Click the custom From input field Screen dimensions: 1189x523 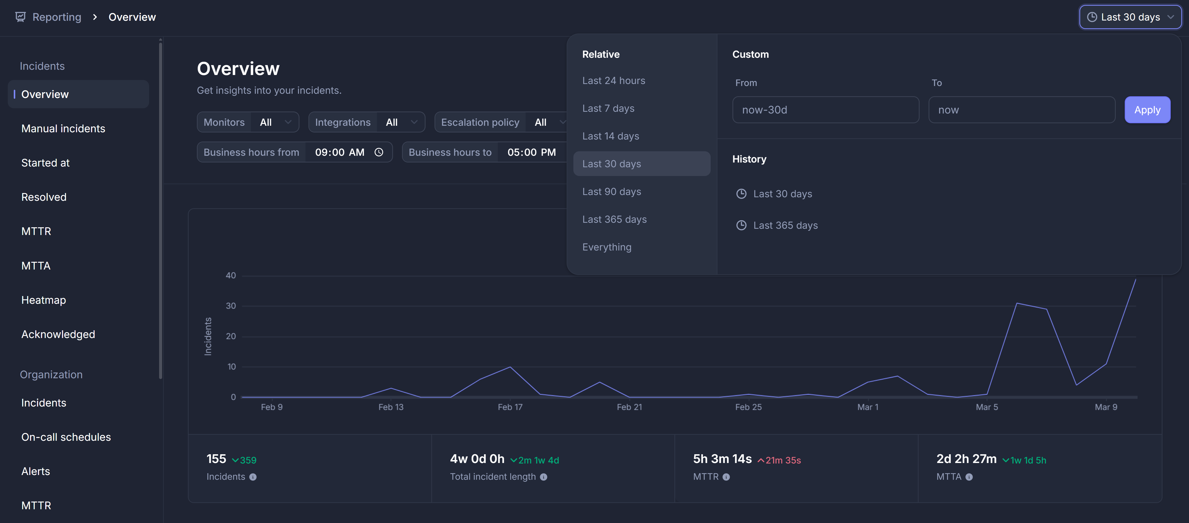(x=825, y=110)
